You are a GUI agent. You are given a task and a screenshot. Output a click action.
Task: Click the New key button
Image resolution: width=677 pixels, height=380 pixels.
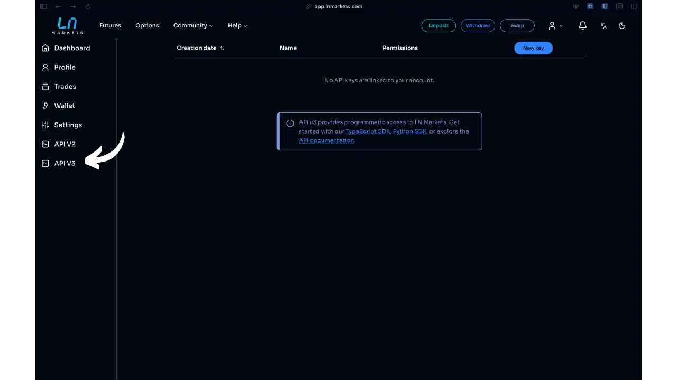pyautogui.click(x=533, y=47)
